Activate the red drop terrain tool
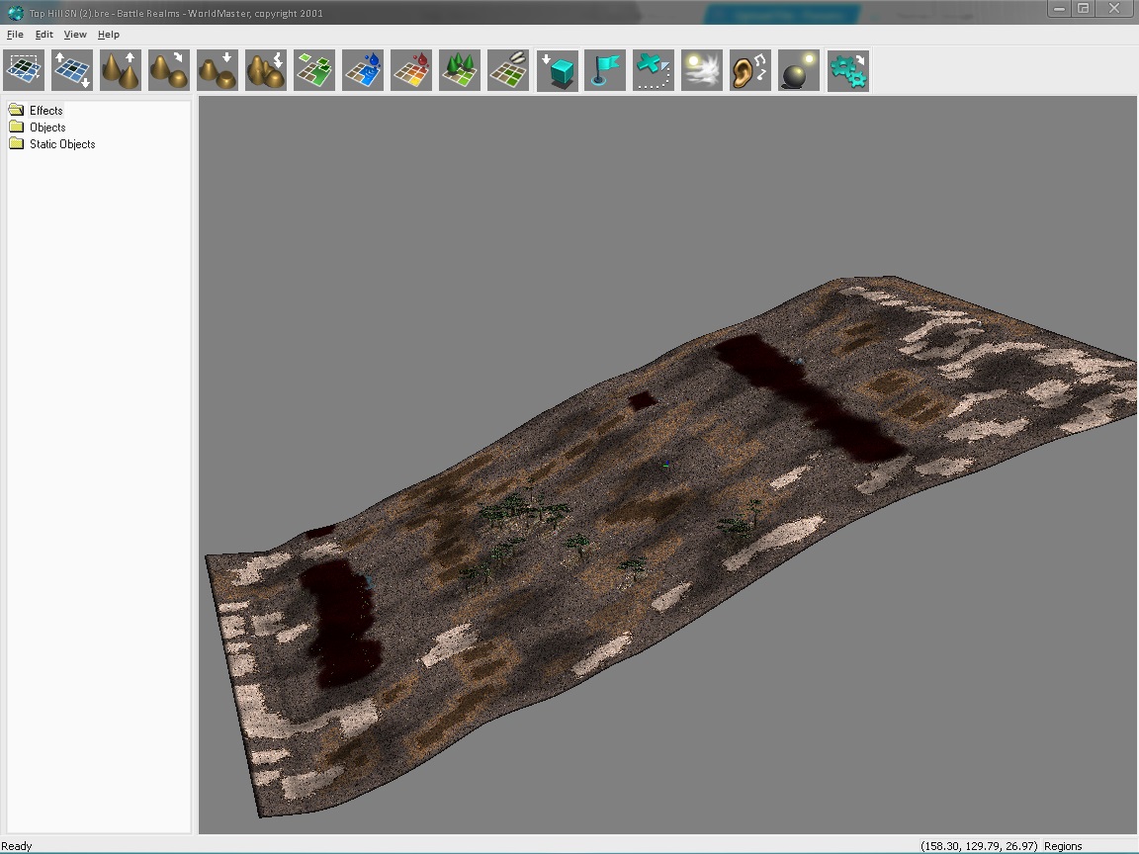This screenshot has height=854, width=1139. pyautogui.click(x=411, y=70)
